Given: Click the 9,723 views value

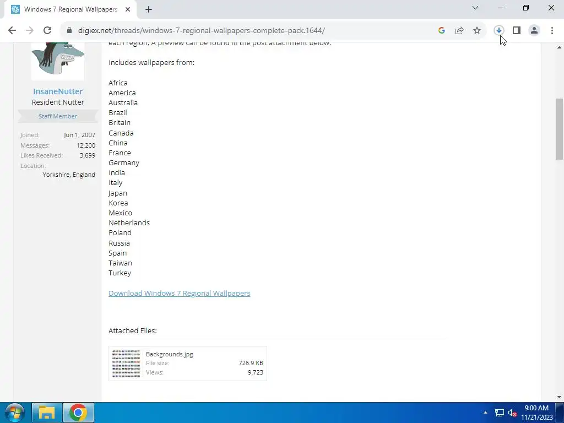Looking at the screenshot, I should point(256,372).
